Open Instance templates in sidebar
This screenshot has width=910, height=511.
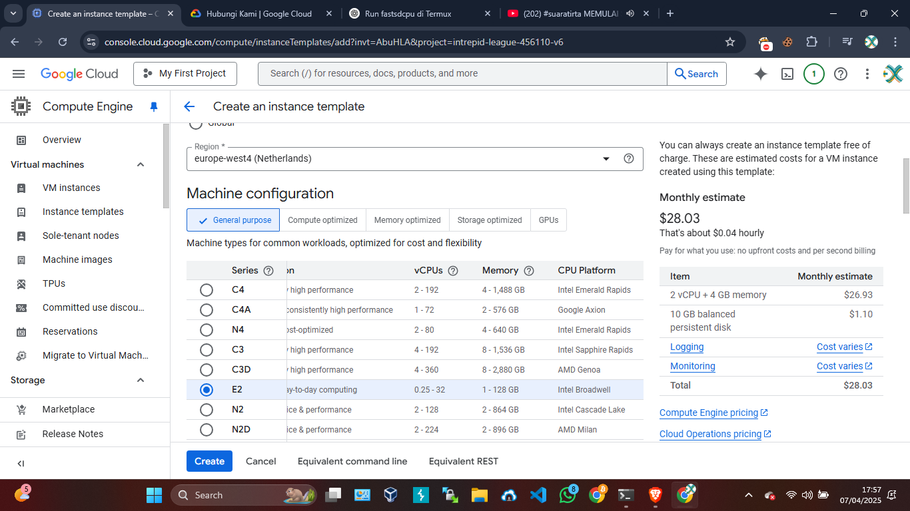83,212
